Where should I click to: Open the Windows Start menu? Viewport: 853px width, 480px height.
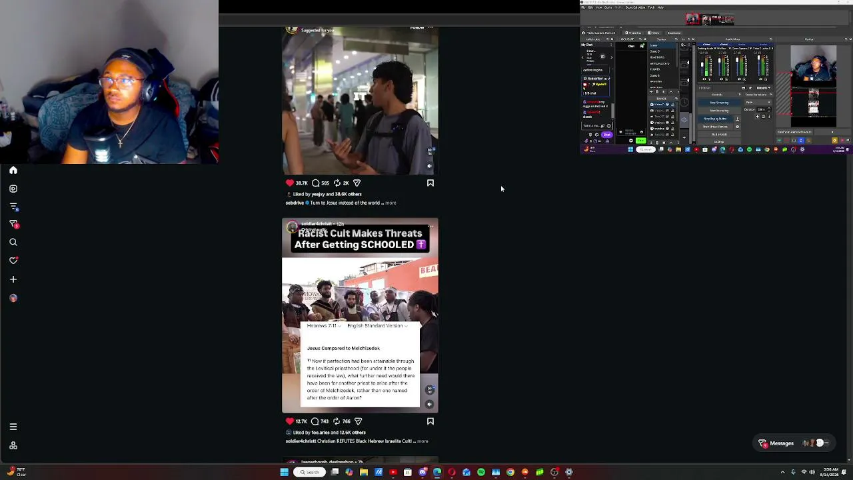[x=284, y=472]
